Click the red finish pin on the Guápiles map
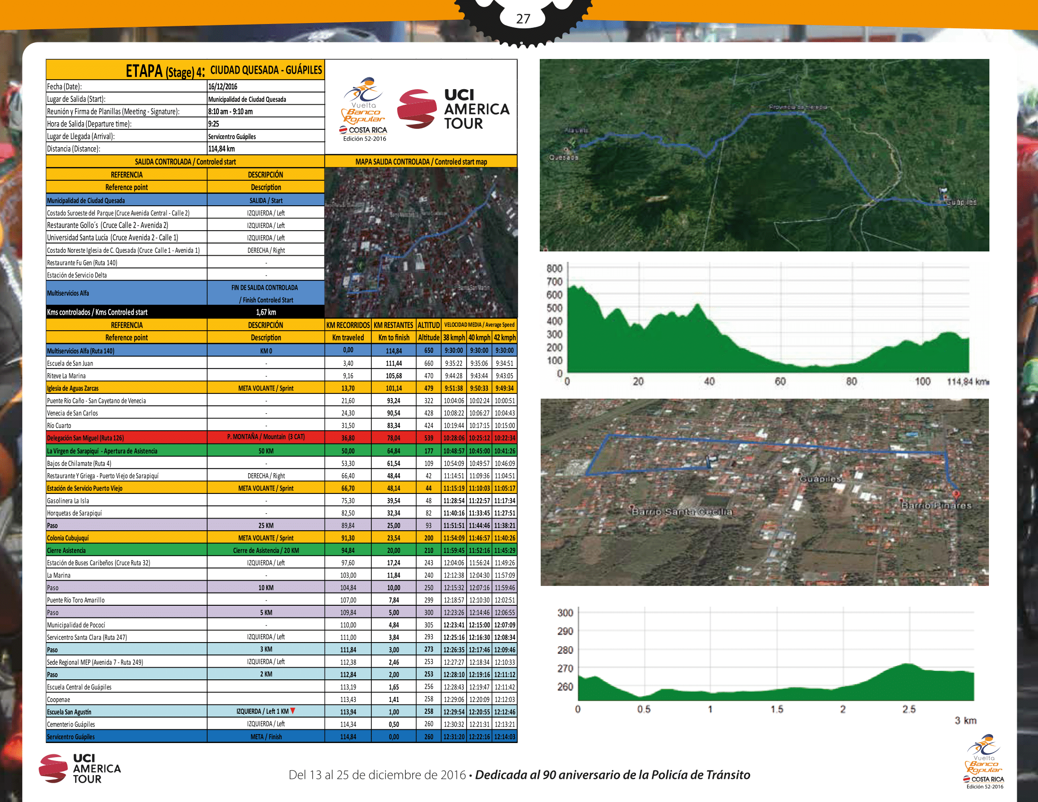Image resolution: width=1038 pixels, height=802 pixels. coord(956,494)
